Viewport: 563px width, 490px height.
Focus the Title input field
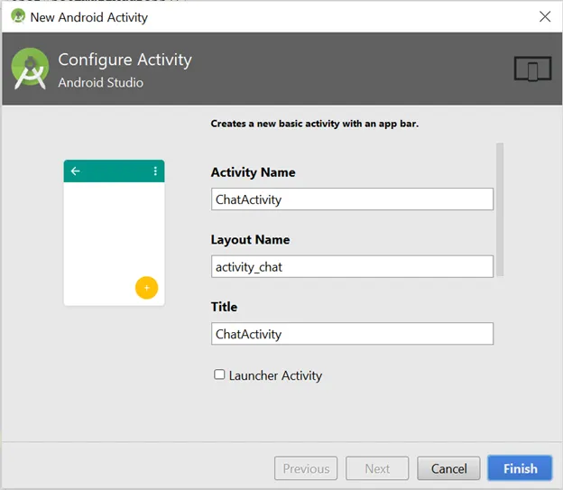coord(352,334)
